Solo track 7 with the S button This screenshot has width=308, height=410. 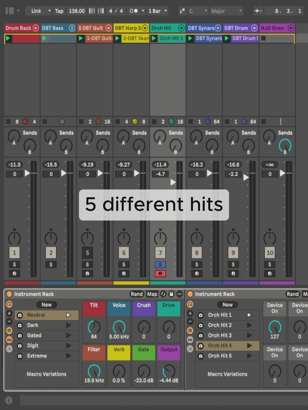pos(160,265)
